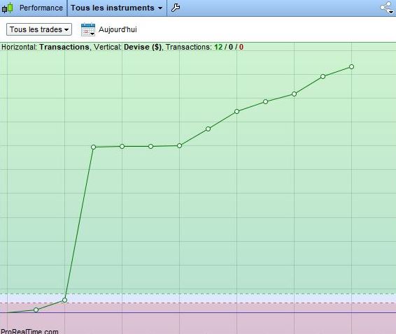Click the share icon
This screenshot has width=396, height=334.
387,8
